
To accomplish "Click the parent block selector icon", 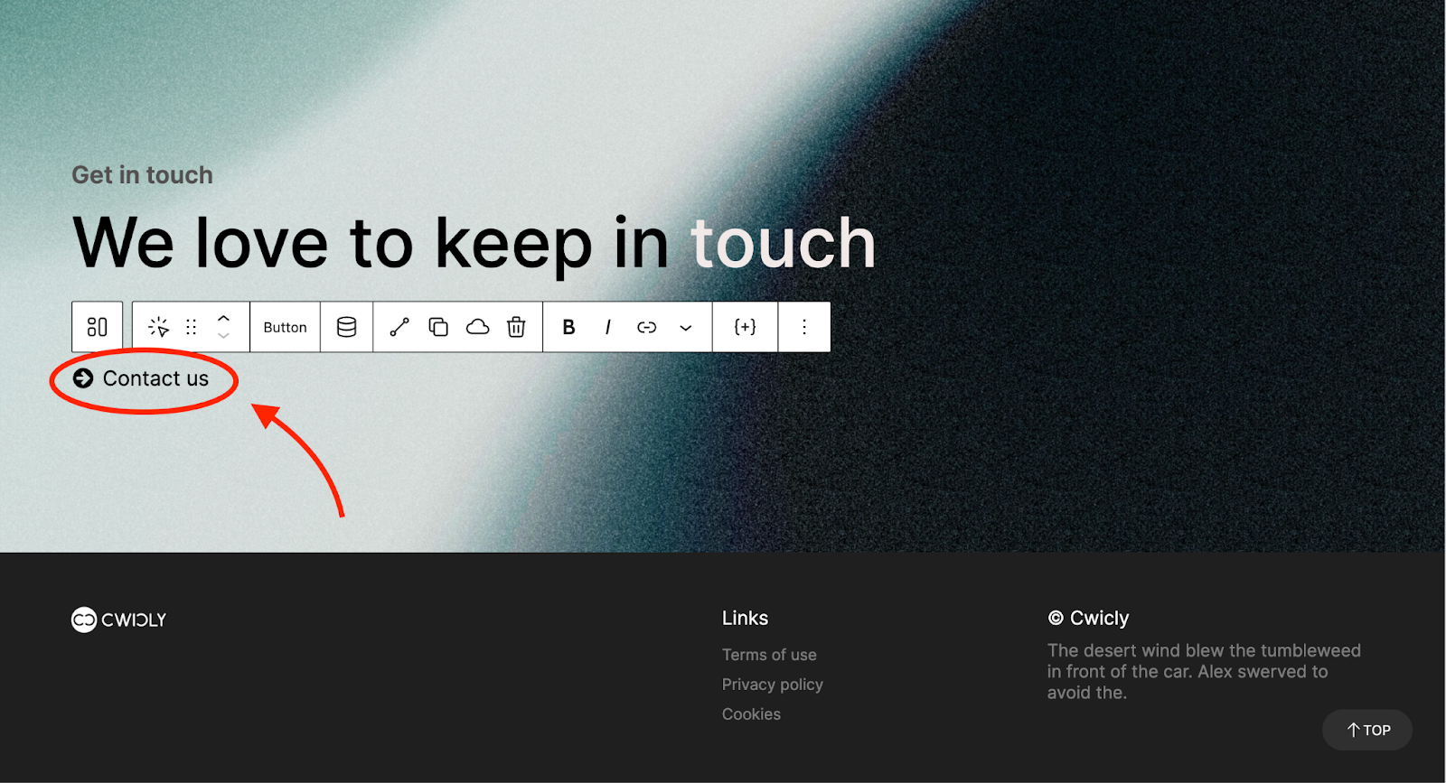I will [97, 327].
